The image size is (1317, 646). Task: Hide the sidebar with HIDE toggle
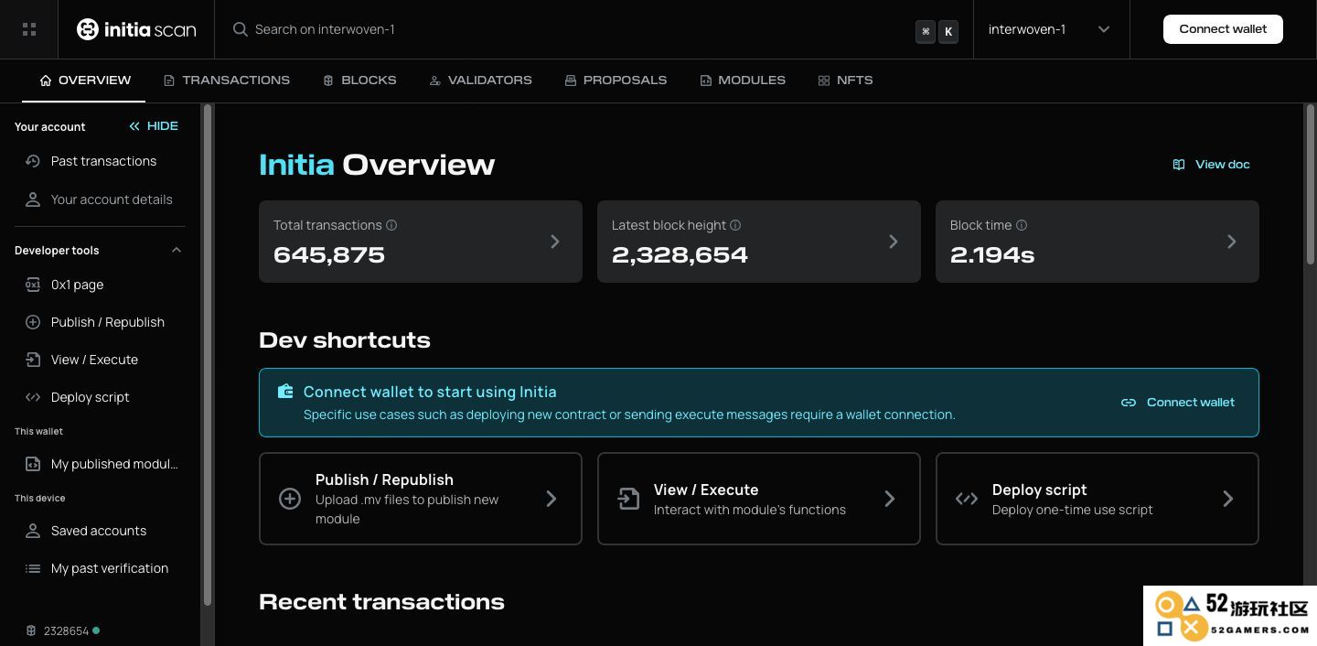point(154,126)
